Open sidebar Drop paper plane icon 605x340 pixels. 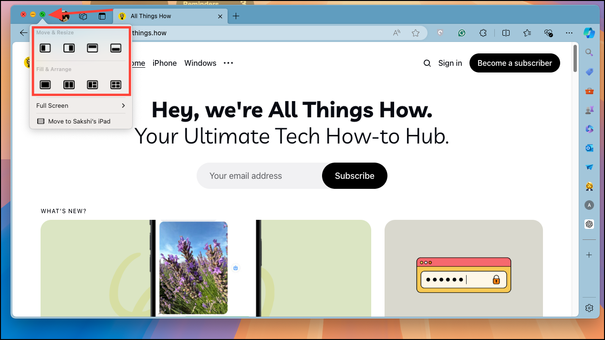tap(589, 167)
